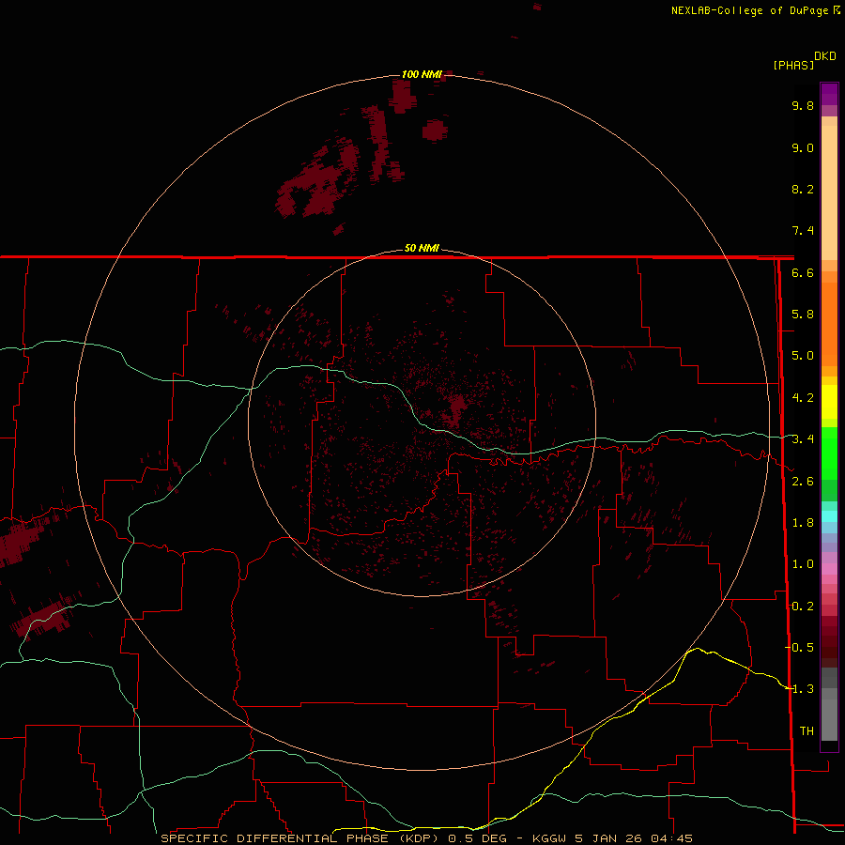
Task: Click the 8.2 value on the color scale
Action: pos(803,189)
